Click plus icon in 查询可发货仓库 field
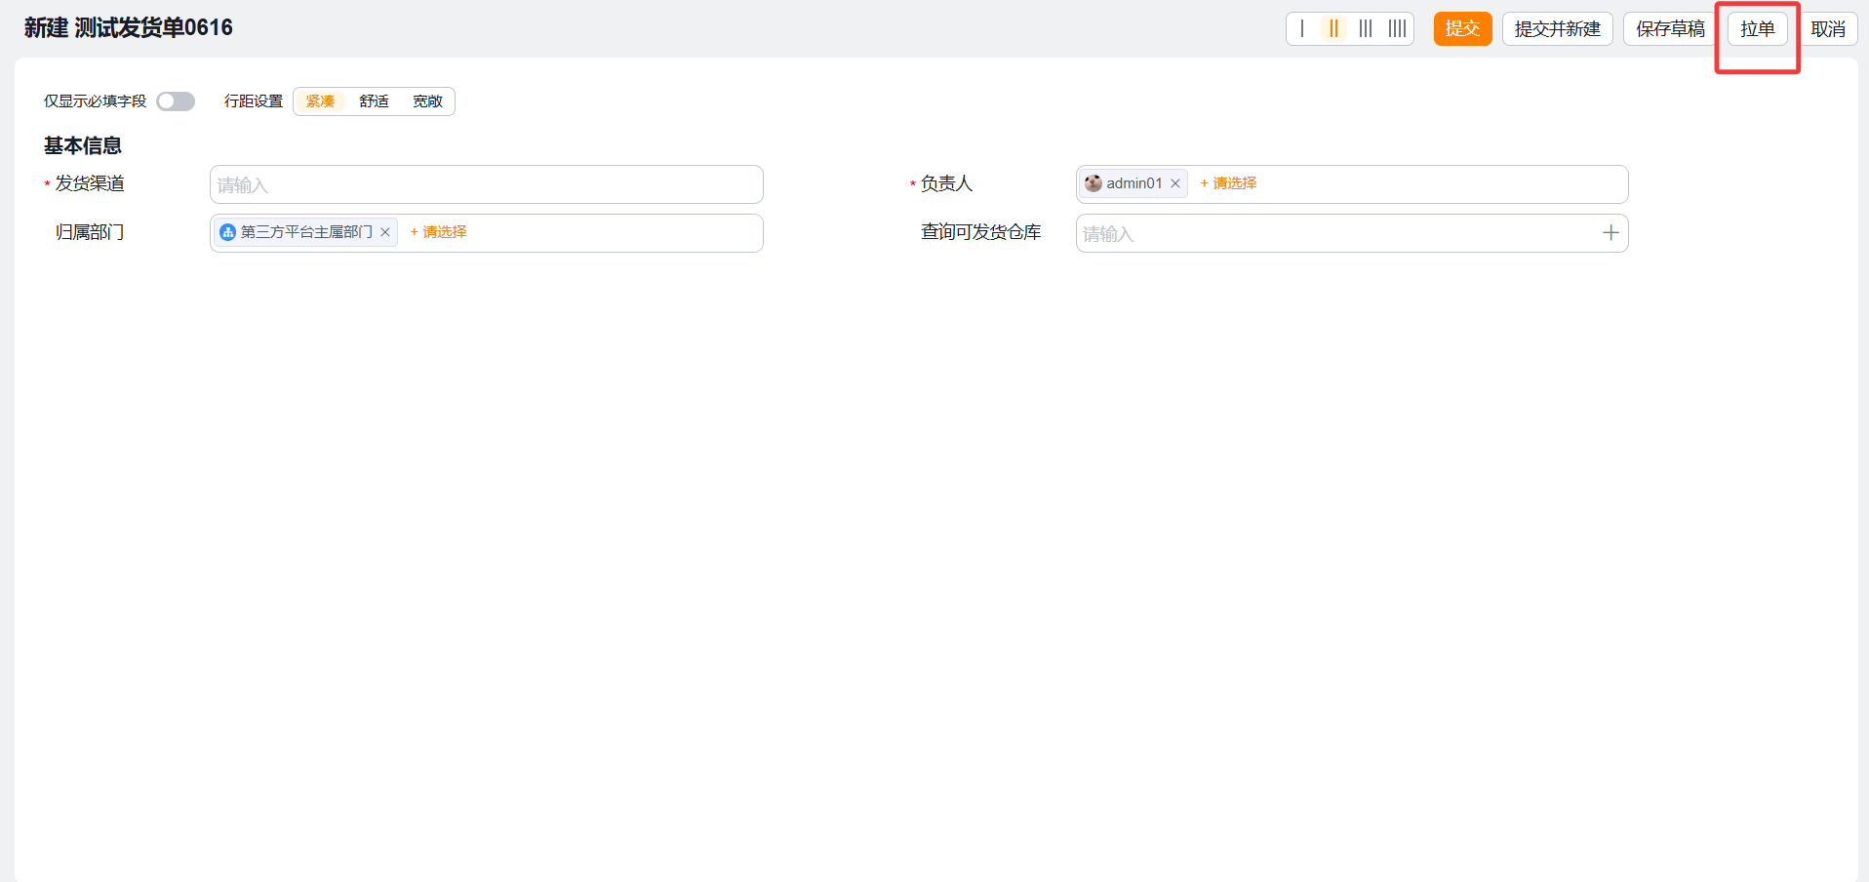1869x882 pixels. pyautogui.click(x=1611, y=233)
